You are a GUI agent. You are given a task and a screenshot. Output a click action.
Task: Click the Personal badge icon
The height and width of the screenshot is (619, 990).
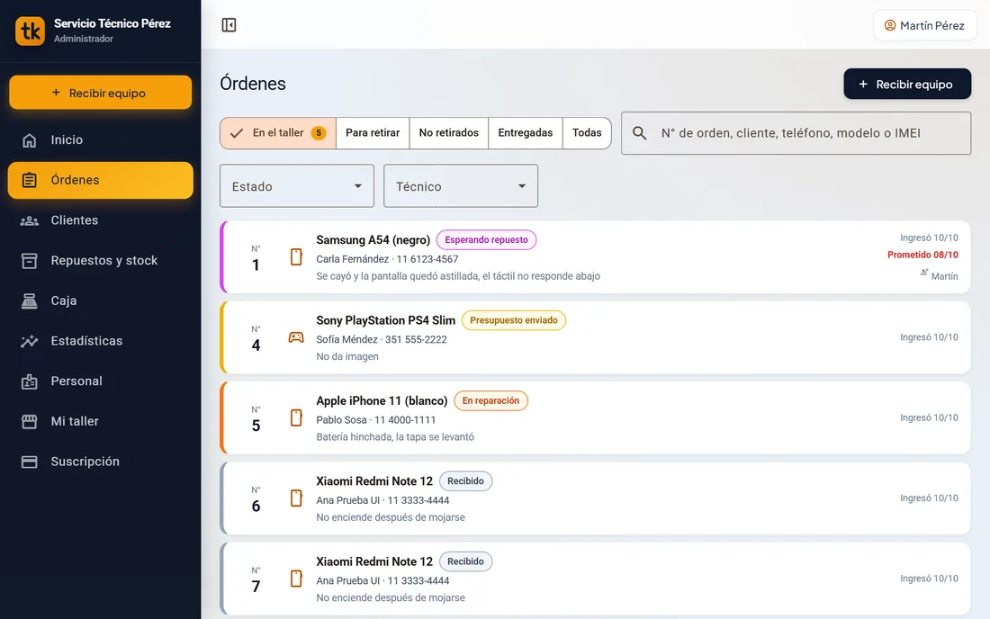click(29, 381)
